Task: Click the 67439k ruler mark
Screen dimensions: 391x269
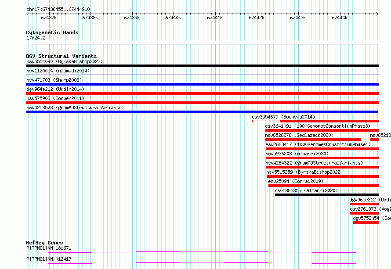Action: point(132,18)
